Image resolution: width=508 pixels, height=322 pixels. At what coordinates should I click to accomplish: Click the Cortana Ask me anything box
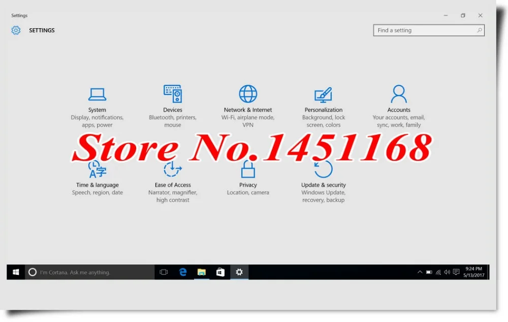[90, 272]
